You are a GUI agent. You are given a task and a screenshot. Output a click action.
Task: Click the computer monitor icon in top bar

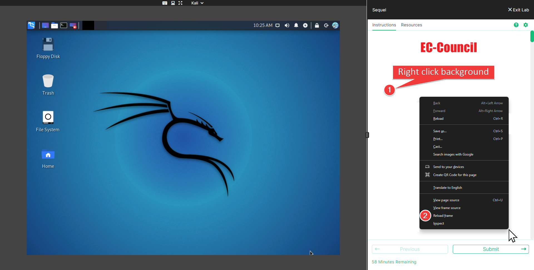click(x=173, y=3)
